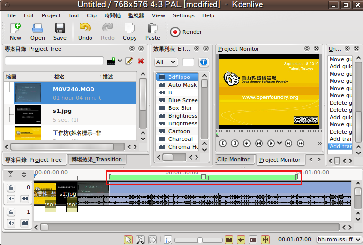Open the Clip menu
The width and height of the screenshot is (363, 245).
[x=91, y=15]
